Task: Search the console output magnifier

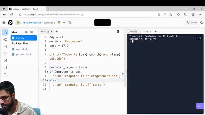Action: click(196, 38)
